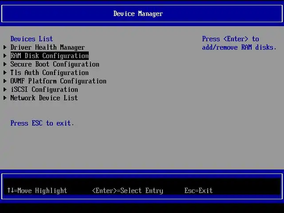Click the 'Press <Enter> to' help text
The height and width of the screenshot is (213, 284).
(x=231, y=39)
